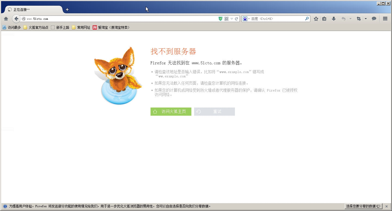Reload the page with refresh icon
392x211 pixels.
tap(237, 19)
